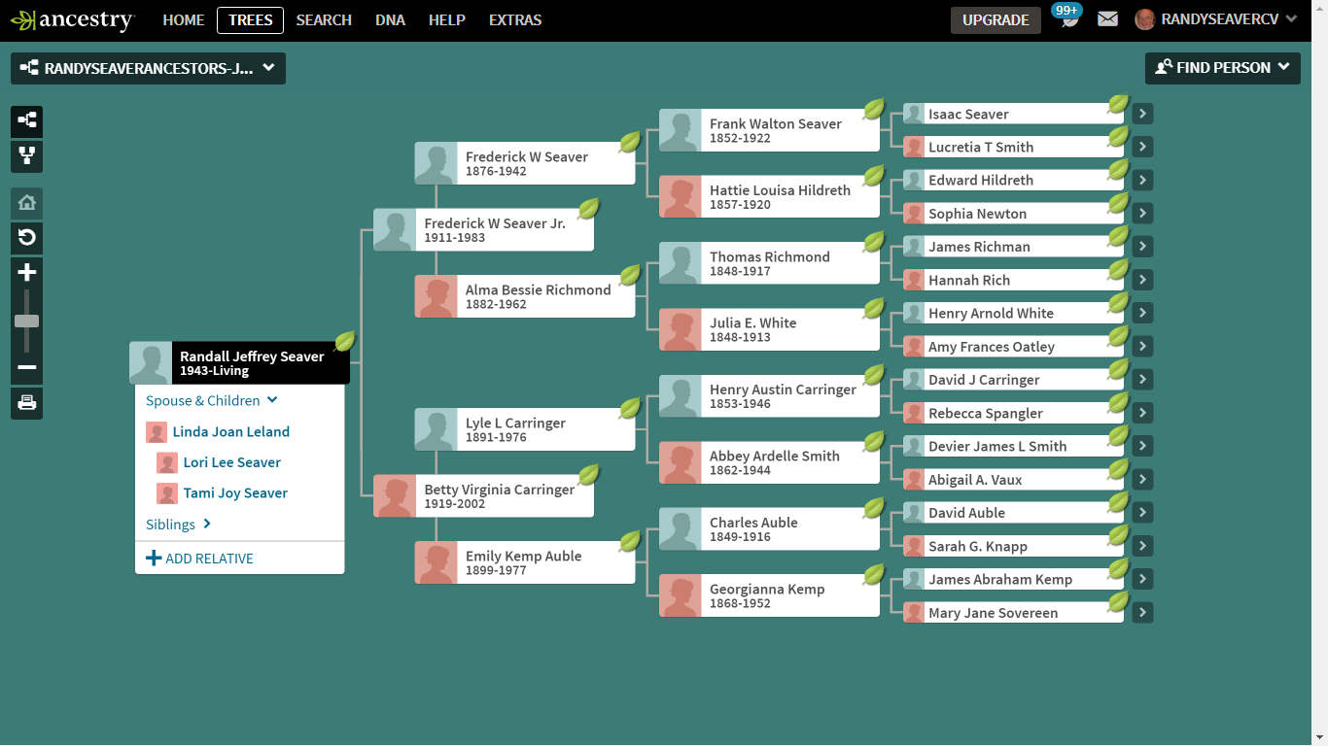Click the leaf hint on Randall Jeffrey Seaver
Screen dimensions: 1328x746
(x=343, y=342)
